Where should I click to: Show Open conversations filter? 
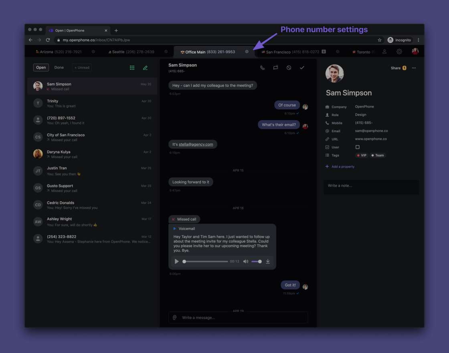(40, 67)
